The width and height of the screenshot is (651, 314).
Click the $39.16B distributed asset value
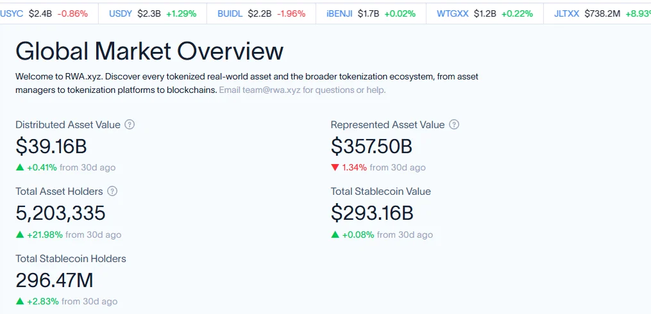point(51,146)
